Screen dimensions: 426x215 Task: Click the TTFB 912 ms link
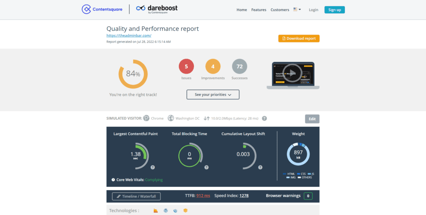tap(203, 196)
